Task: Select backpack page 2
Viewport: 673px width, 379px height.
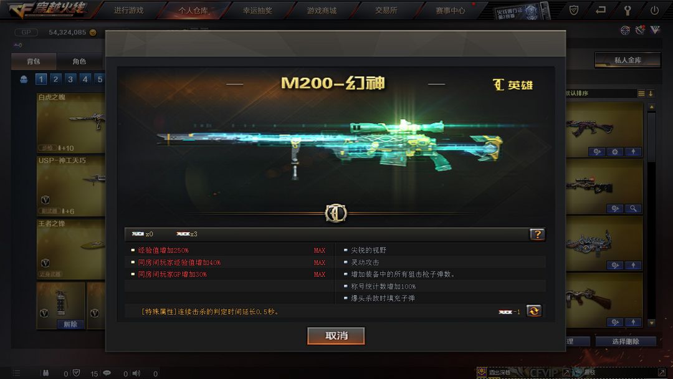Action: (x=55, y=79)
